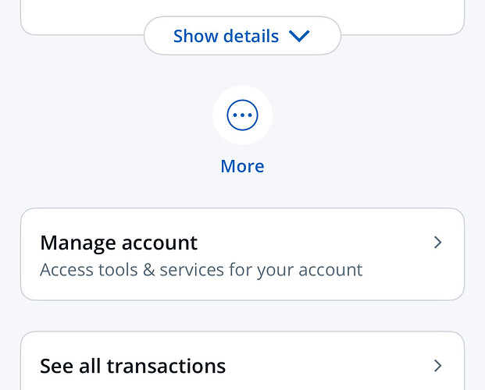Click the Manage account right arrow
Viewport: 485px width, 390px height.
[437, 243]
